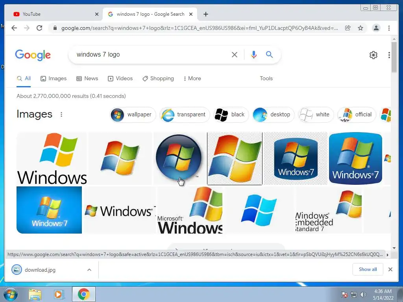Select the All results tab
Viewport: 403px width, 302px height.
[x=24, y=79]
